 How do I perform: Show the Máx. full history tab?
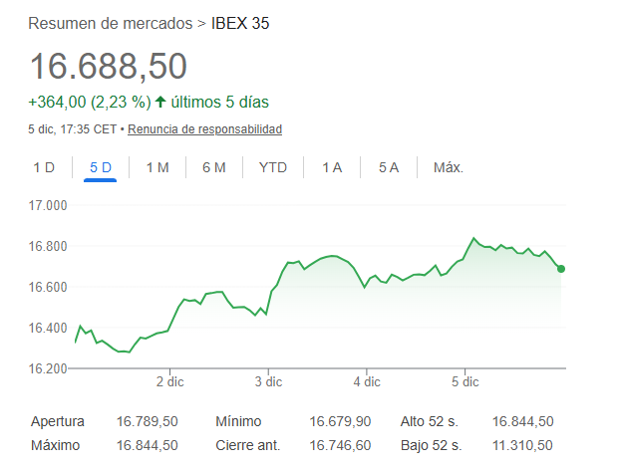[x=449, y=167]
